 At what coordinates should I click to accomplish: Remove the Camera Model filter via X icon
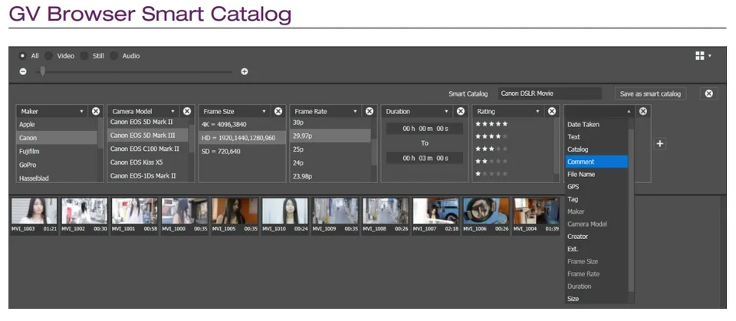pos(187,111)
